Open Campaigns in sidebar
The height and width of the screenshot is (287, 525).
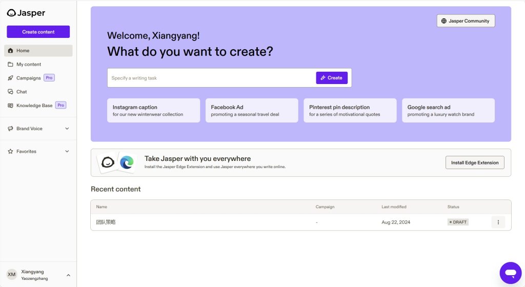[38, 78]
